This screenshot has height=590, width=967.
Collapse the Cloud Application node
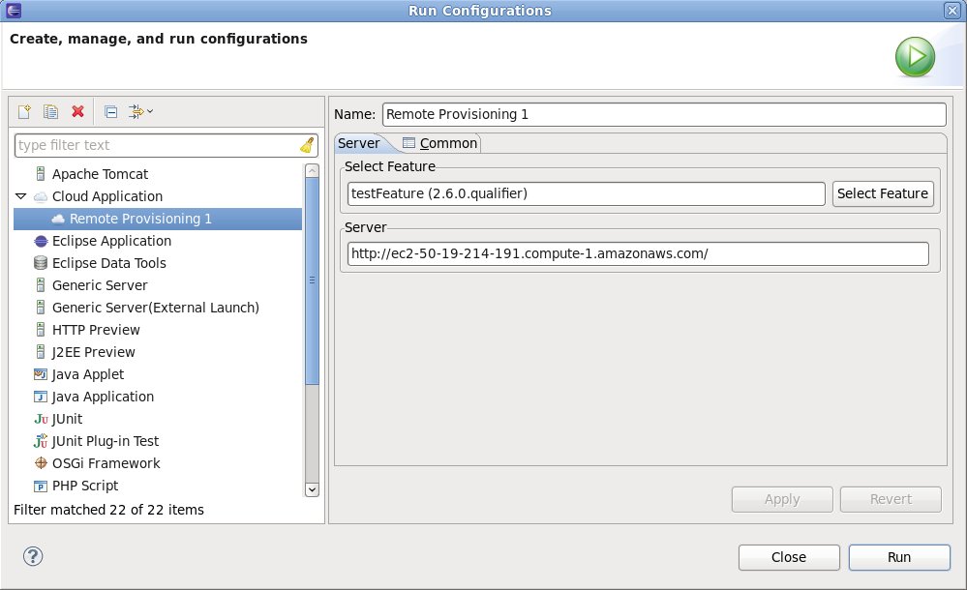coord(21,196)
